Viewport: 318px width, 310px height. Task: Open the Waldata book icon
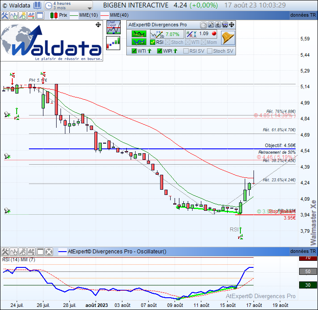pyautogui.click(x=37, y=5)
